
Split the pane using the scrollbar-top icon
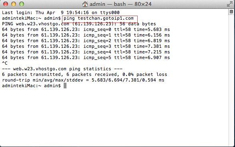231,12
